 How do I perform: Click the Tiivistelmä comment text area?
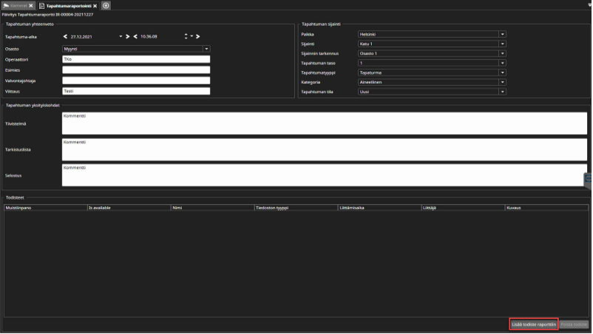point(324,123)
